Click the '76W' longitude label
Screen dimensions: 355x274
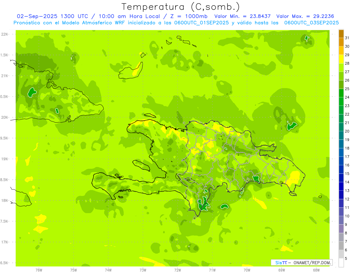[x=39, y=270]
